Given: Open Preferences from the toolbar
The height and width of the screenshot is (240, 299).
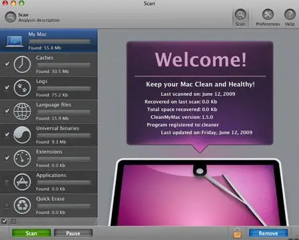Looking at the screenshot, I should pos(268,15).
